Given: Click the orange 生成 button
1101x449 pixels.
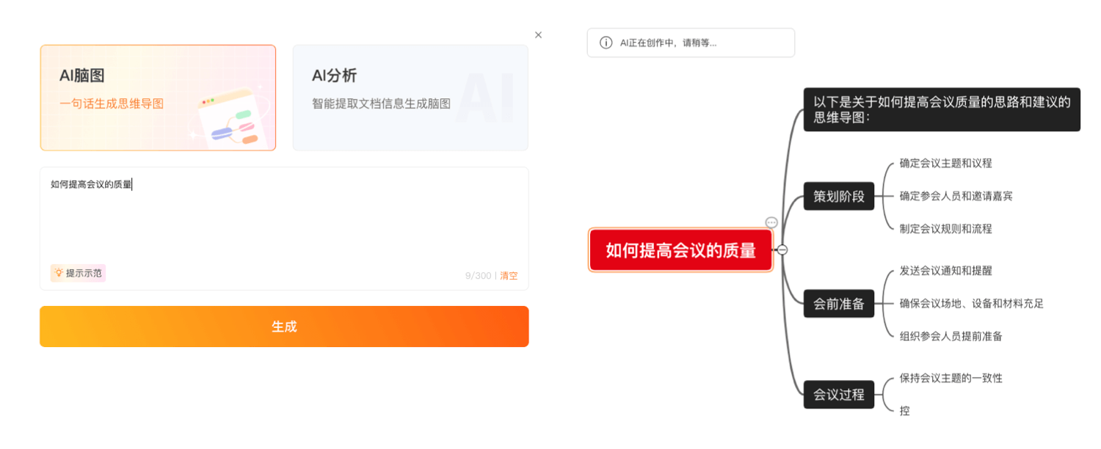Looking at the screenshot, I should pyautogui.click(x=284, y=326).
